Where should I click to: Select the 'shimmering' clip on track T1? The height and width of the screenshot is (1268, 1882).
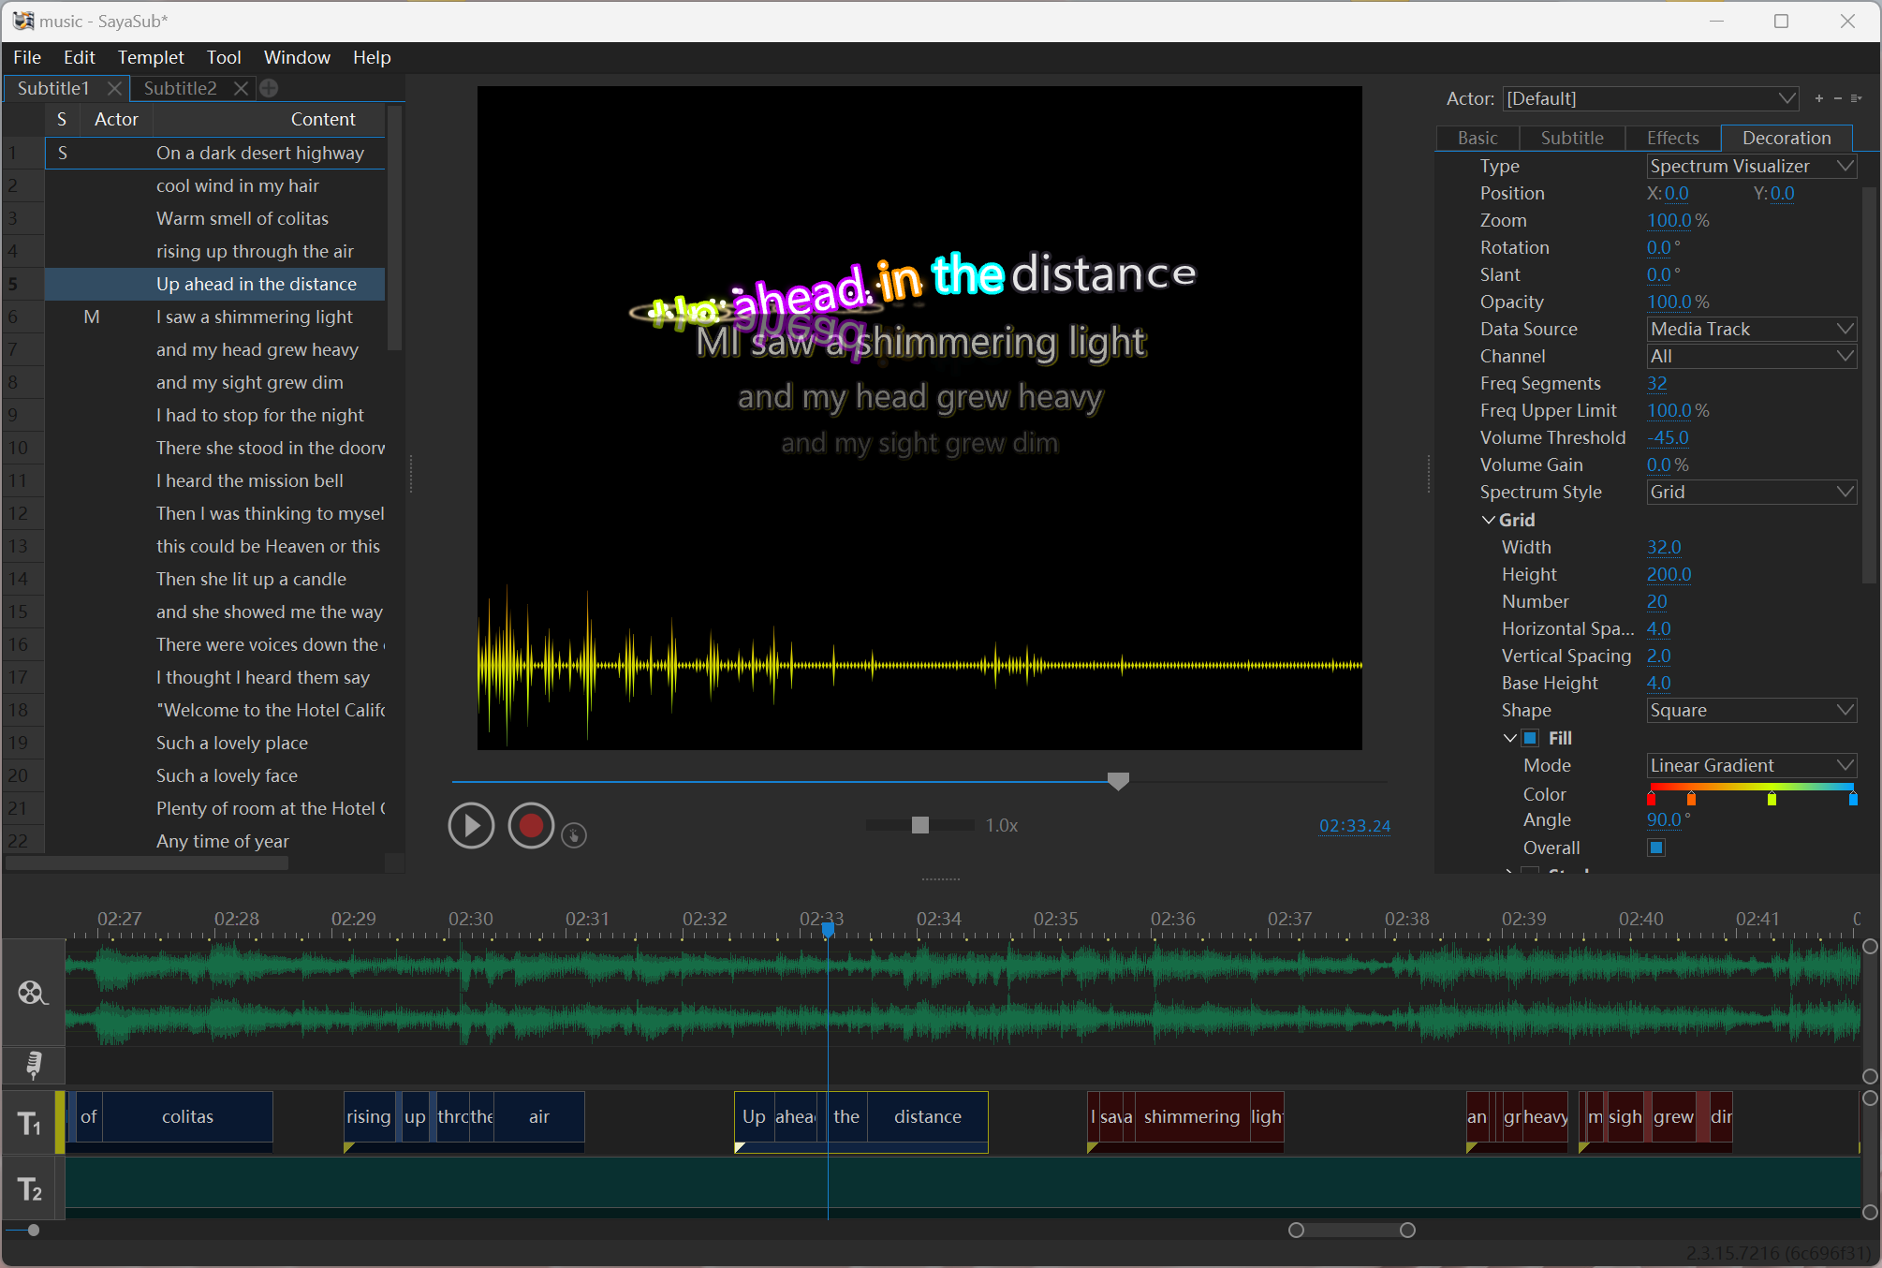click(x=1191, y=1116)
